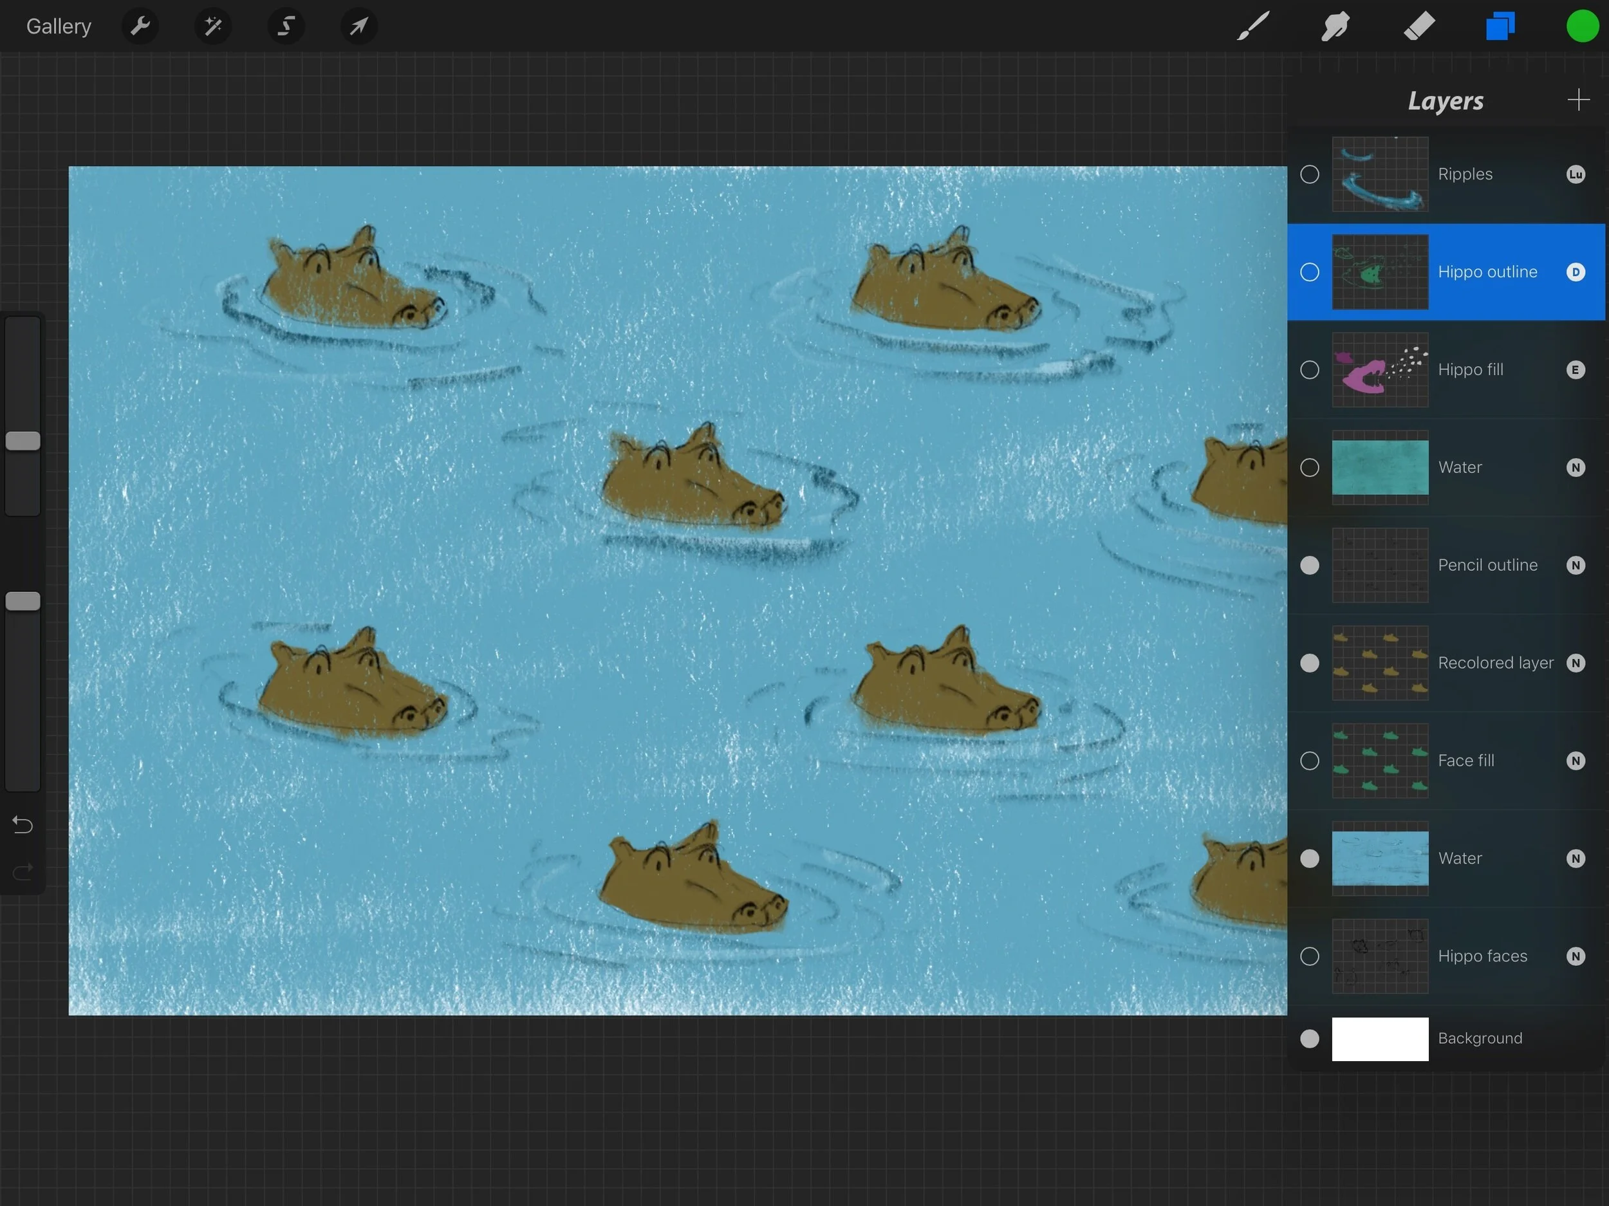
Task: Hide the Pencil outline layer
Action: click(1309, 565)
